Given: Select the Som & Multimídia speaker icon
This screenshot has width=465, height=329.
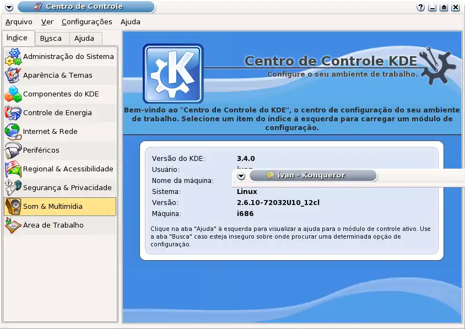Looking at the screenshot, I should (13, 207).
